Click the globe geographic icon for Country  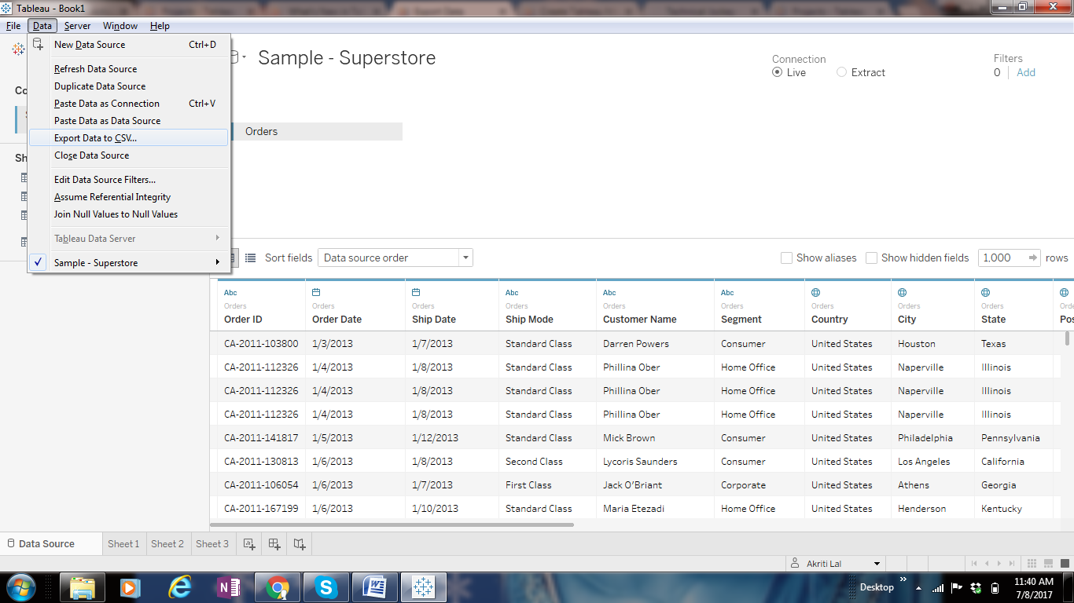click(816, 293)
